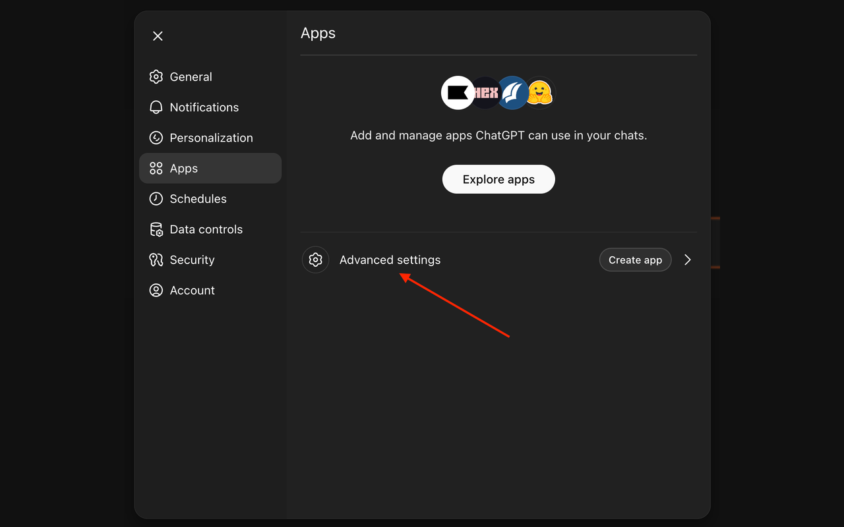This screenshot has width=844, height=527.
Task: Click the Security key icon
Action: click(156, 260)
